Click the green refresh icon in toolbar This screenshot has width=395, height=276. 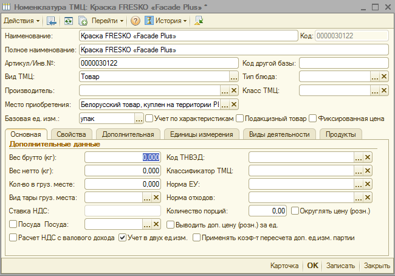click(69, 21)
